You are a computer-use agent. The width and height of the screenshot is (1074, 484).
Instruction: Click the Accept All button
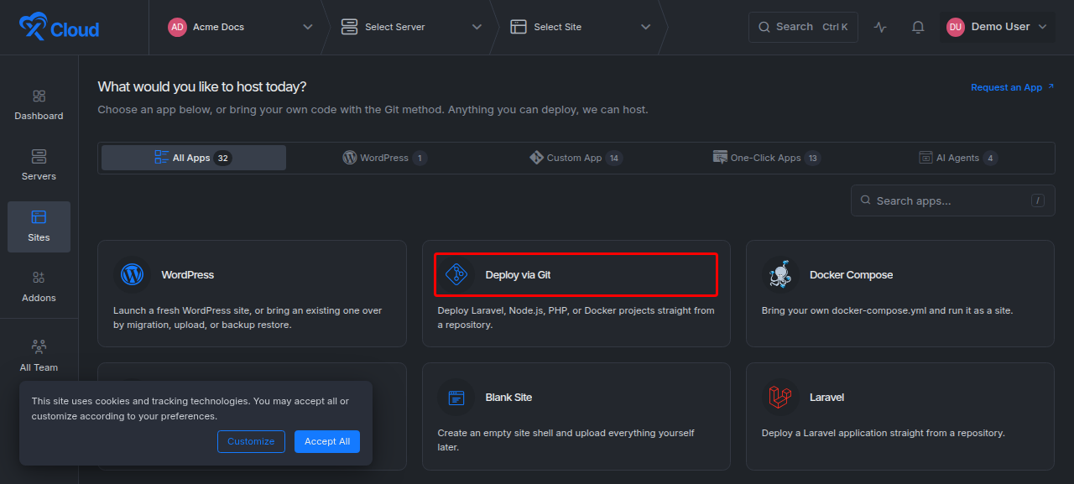pyautogui.click(x=327, y=441)
